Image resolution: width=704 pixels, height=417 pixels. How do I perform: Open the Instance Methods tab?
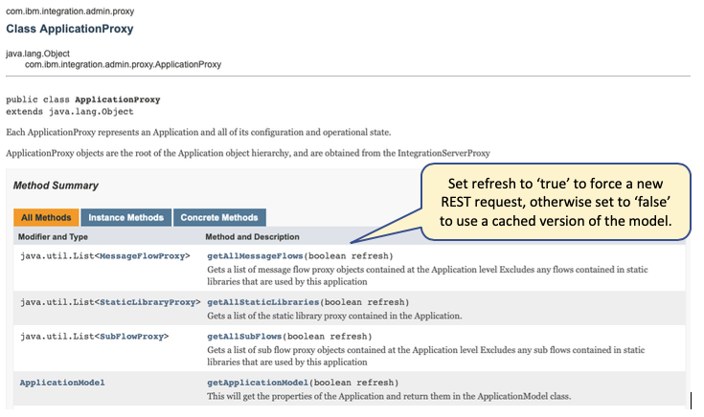pyautogui.click(x=125, y=217)
